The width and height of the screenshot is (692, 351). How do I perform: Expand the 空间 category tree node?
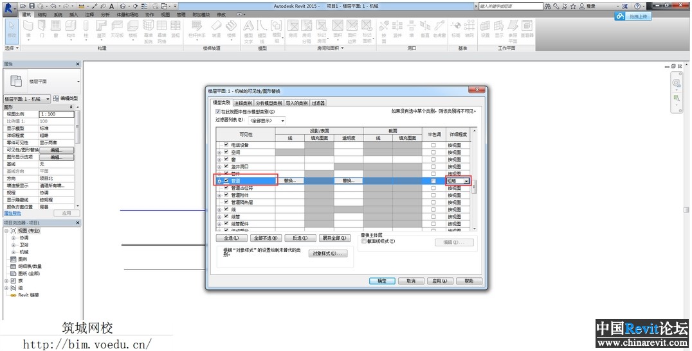(x=219, y=152)
